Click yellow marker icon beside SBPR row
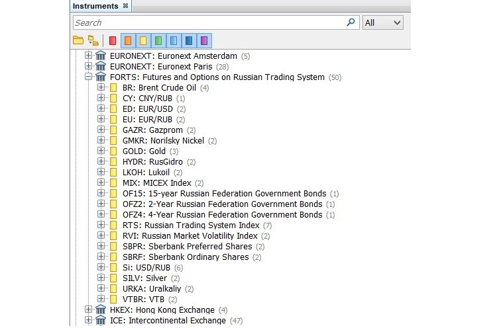 click(113, 246)
